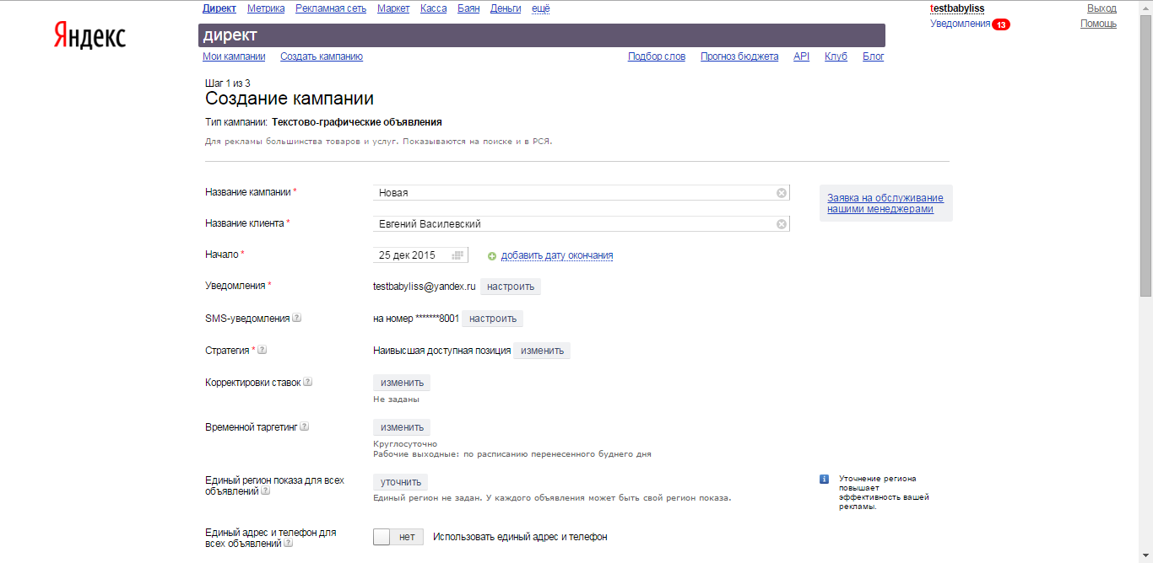Open help icon next to Временной таргетинг
Screen dimensions: 1153x563
click(x=305, y=426)
